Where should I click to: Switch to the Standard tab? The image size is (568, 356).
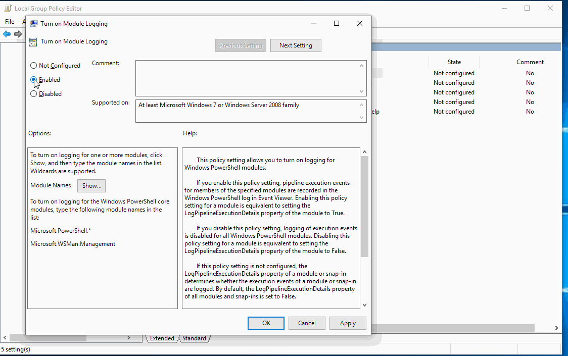click(194, 338)
